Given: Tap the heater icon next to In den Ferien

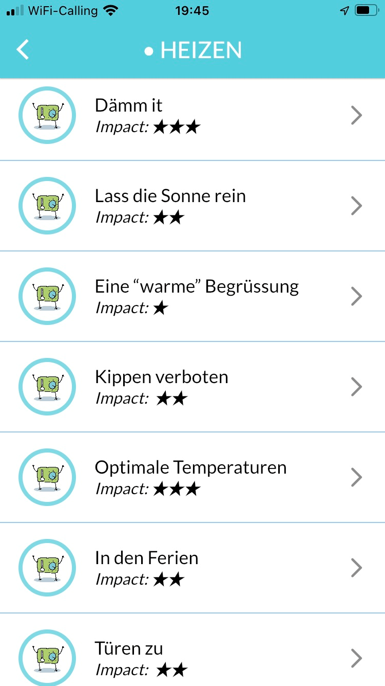Looking at the screenshot, I should pos(47,568).
